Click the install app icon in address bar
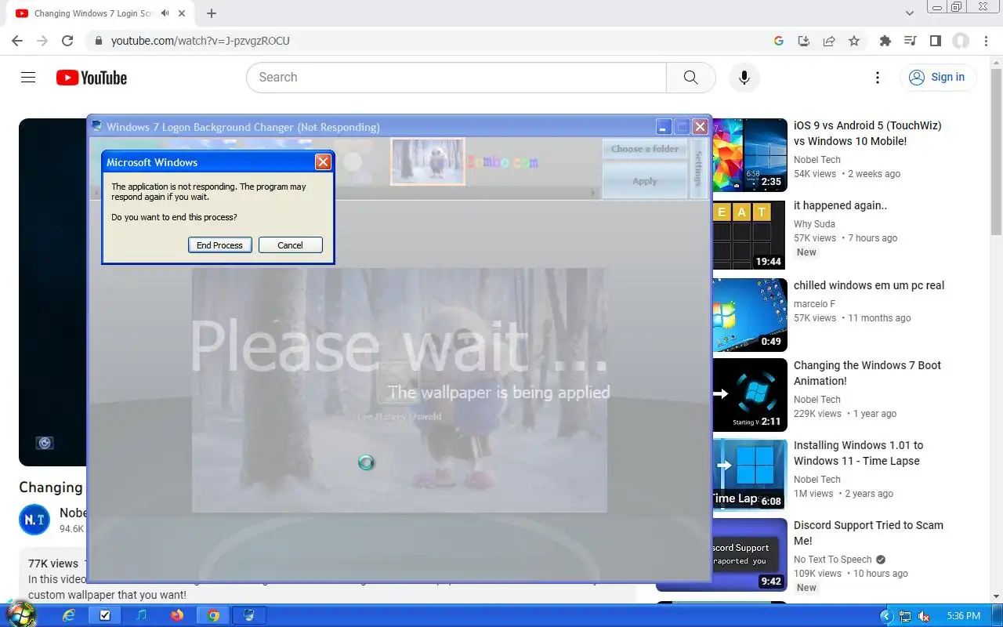Image resolution: width=1003 pixels, height=627 pixels. tap(804, 41)
